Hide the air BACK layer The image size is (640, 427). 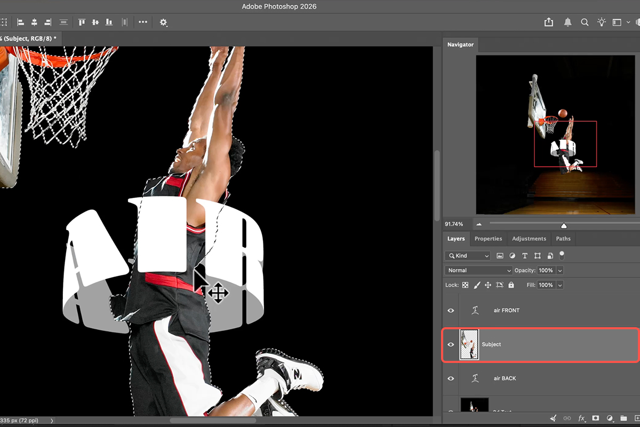pyautogui.click(x=451, y=378)
